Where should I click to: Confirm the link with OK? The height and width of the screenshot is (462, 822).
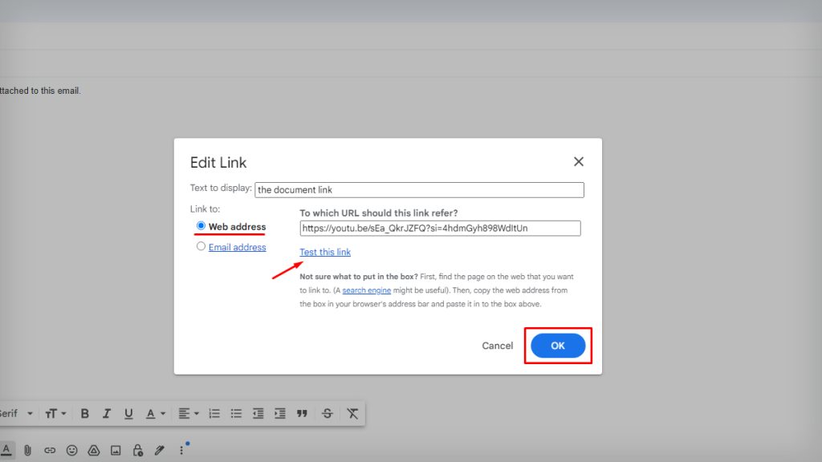click(558, 345)
